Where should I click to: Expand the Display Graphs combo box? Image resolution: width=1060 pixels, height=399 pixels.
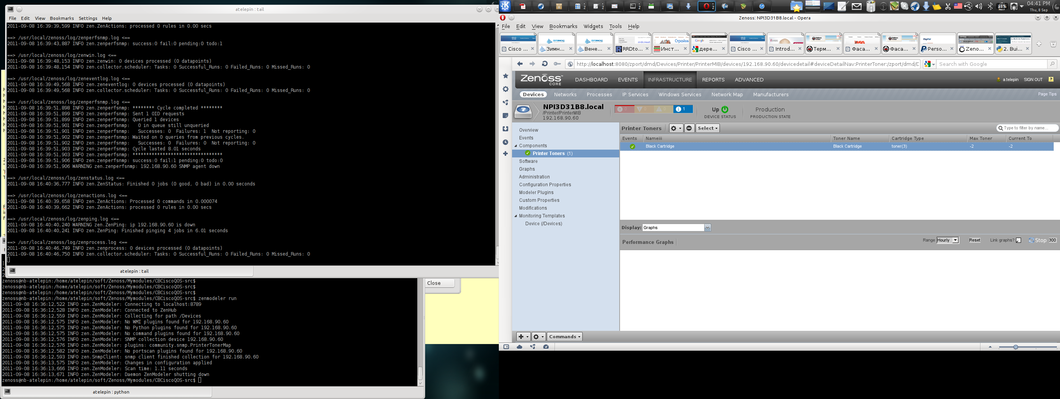click(707, 228)
